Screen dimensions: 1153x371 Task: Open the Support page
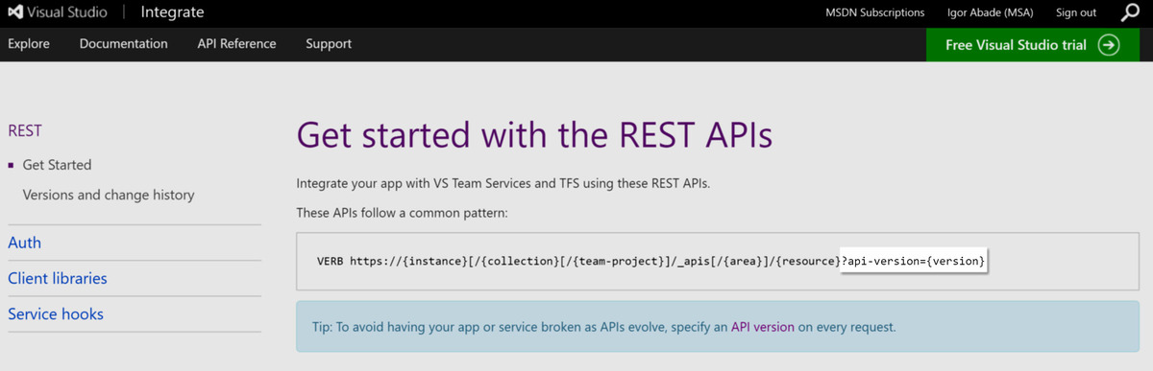click(329, 44)
